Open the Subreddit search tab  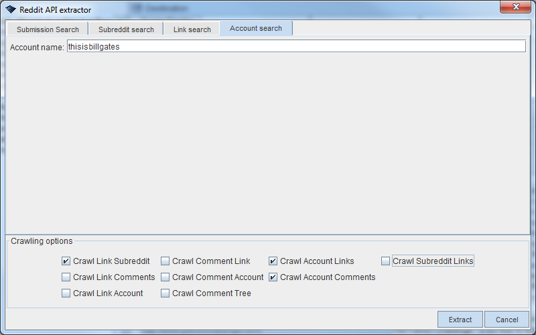coord(126,29)
